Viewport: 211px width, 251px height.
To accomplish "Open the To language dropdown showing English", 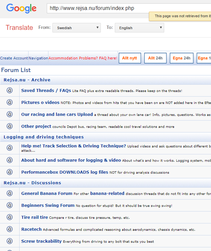I will point(139,28).
